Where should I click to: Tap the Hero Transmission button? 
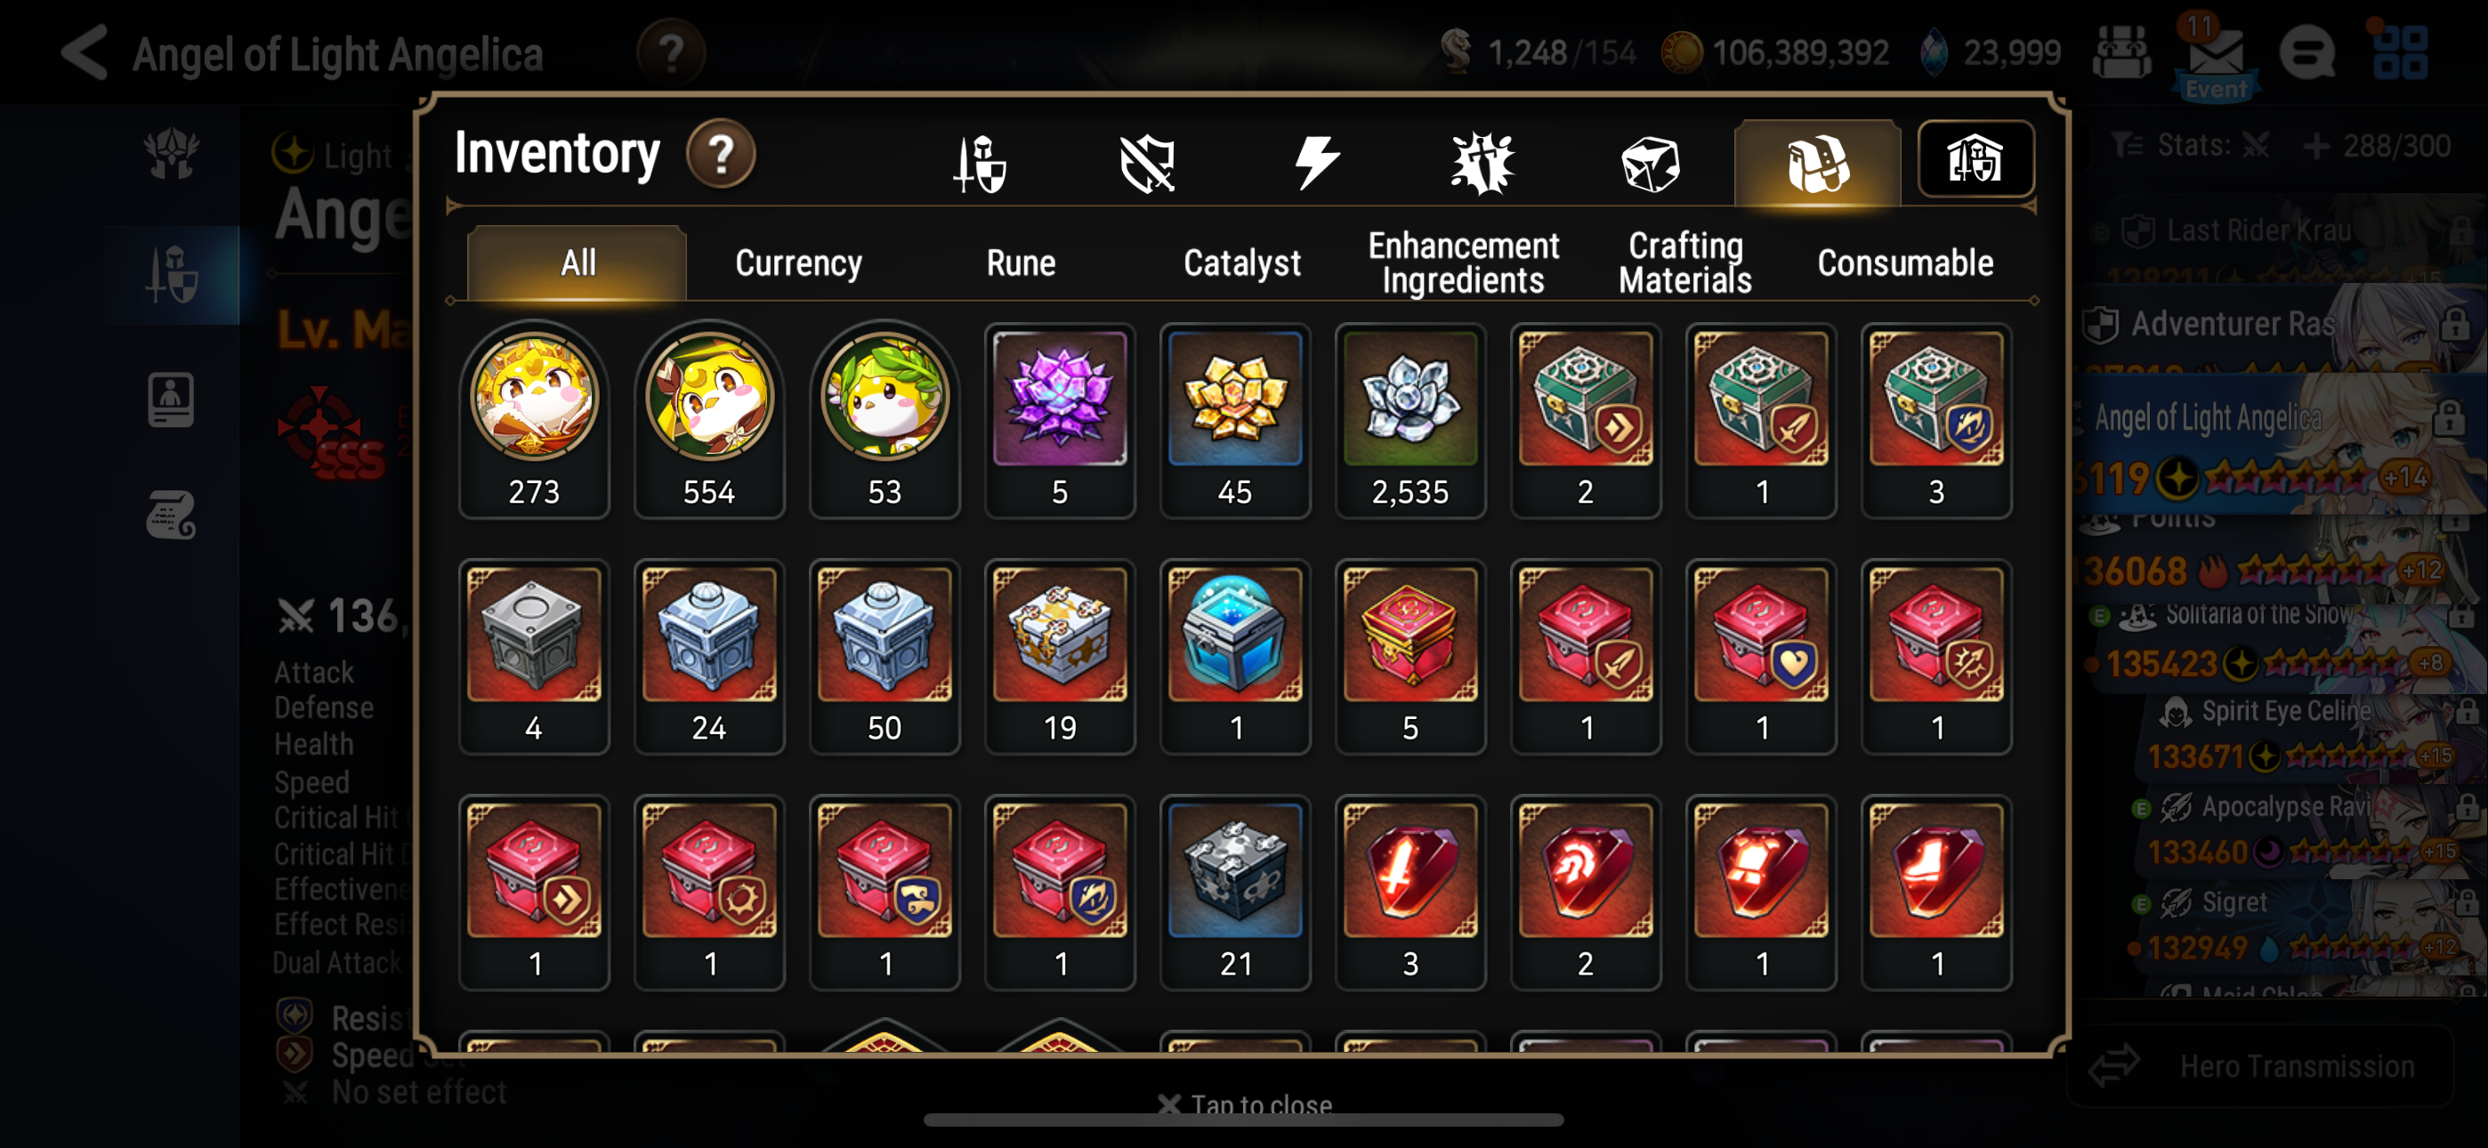point(2260,1066)
